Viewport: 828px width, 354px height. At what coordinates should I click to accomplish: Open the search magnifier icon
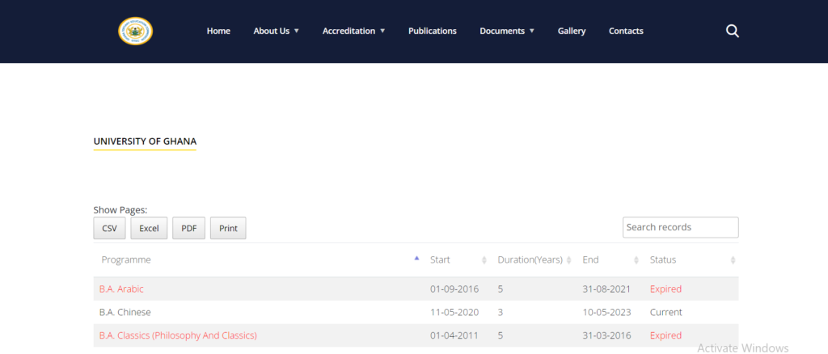point(733,32)
